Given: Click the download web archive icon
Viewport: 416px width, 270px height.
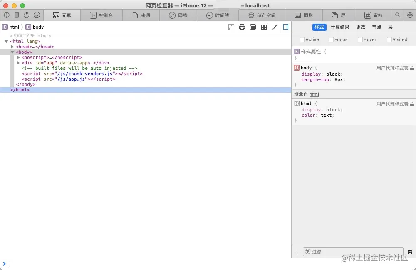Looking at the screenshot, I should coord(37,15).
